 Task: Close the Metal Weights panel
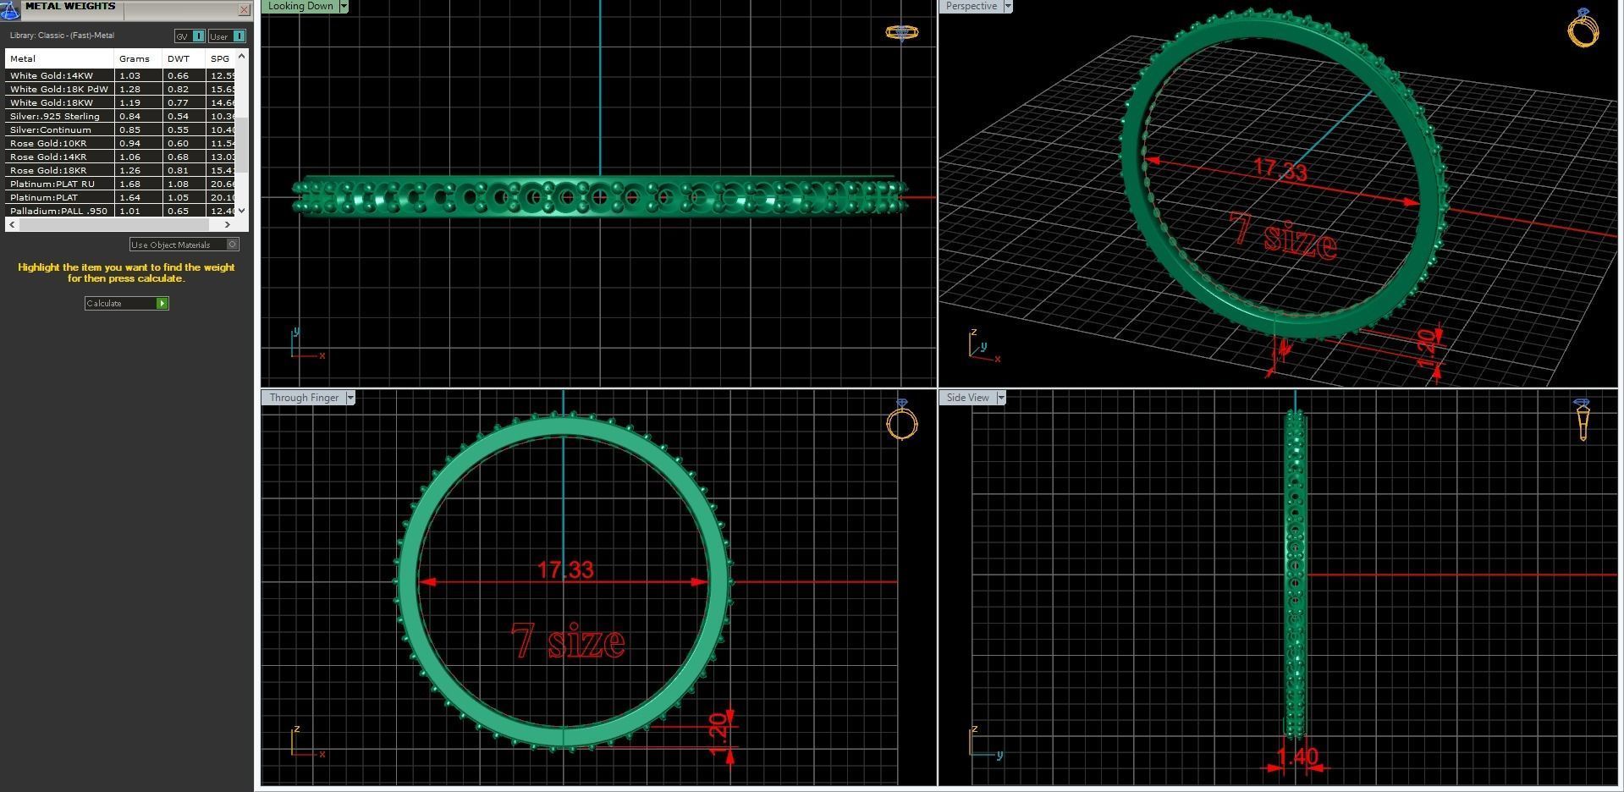pos(244,10)
